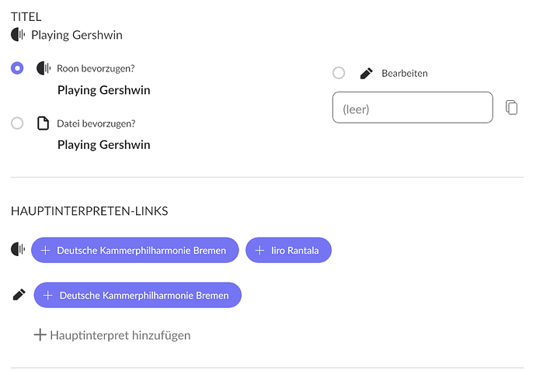
Task: Click the pencil icon in the Hauptinterpreten edit row
Action: point(19,295)
